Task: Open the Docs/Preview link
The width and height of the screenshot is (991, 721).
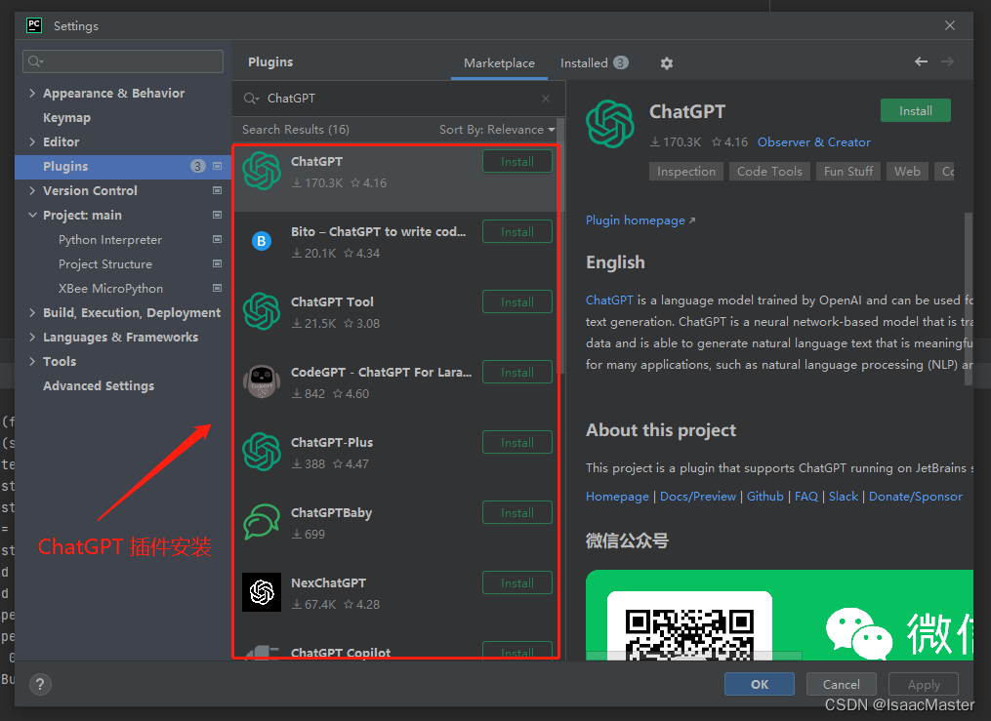Action: tap(698, 497)
